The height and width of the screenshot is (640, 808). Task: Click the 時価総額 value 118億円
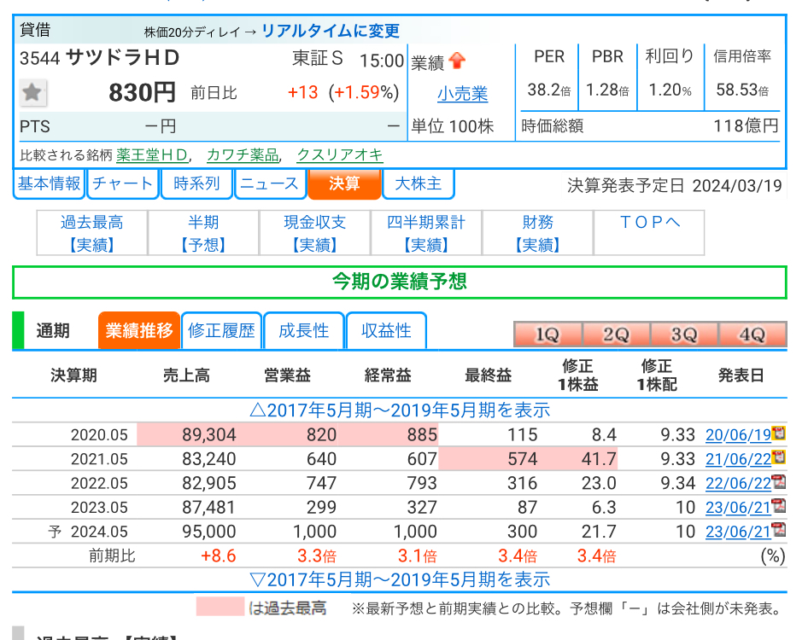(746, 125)
